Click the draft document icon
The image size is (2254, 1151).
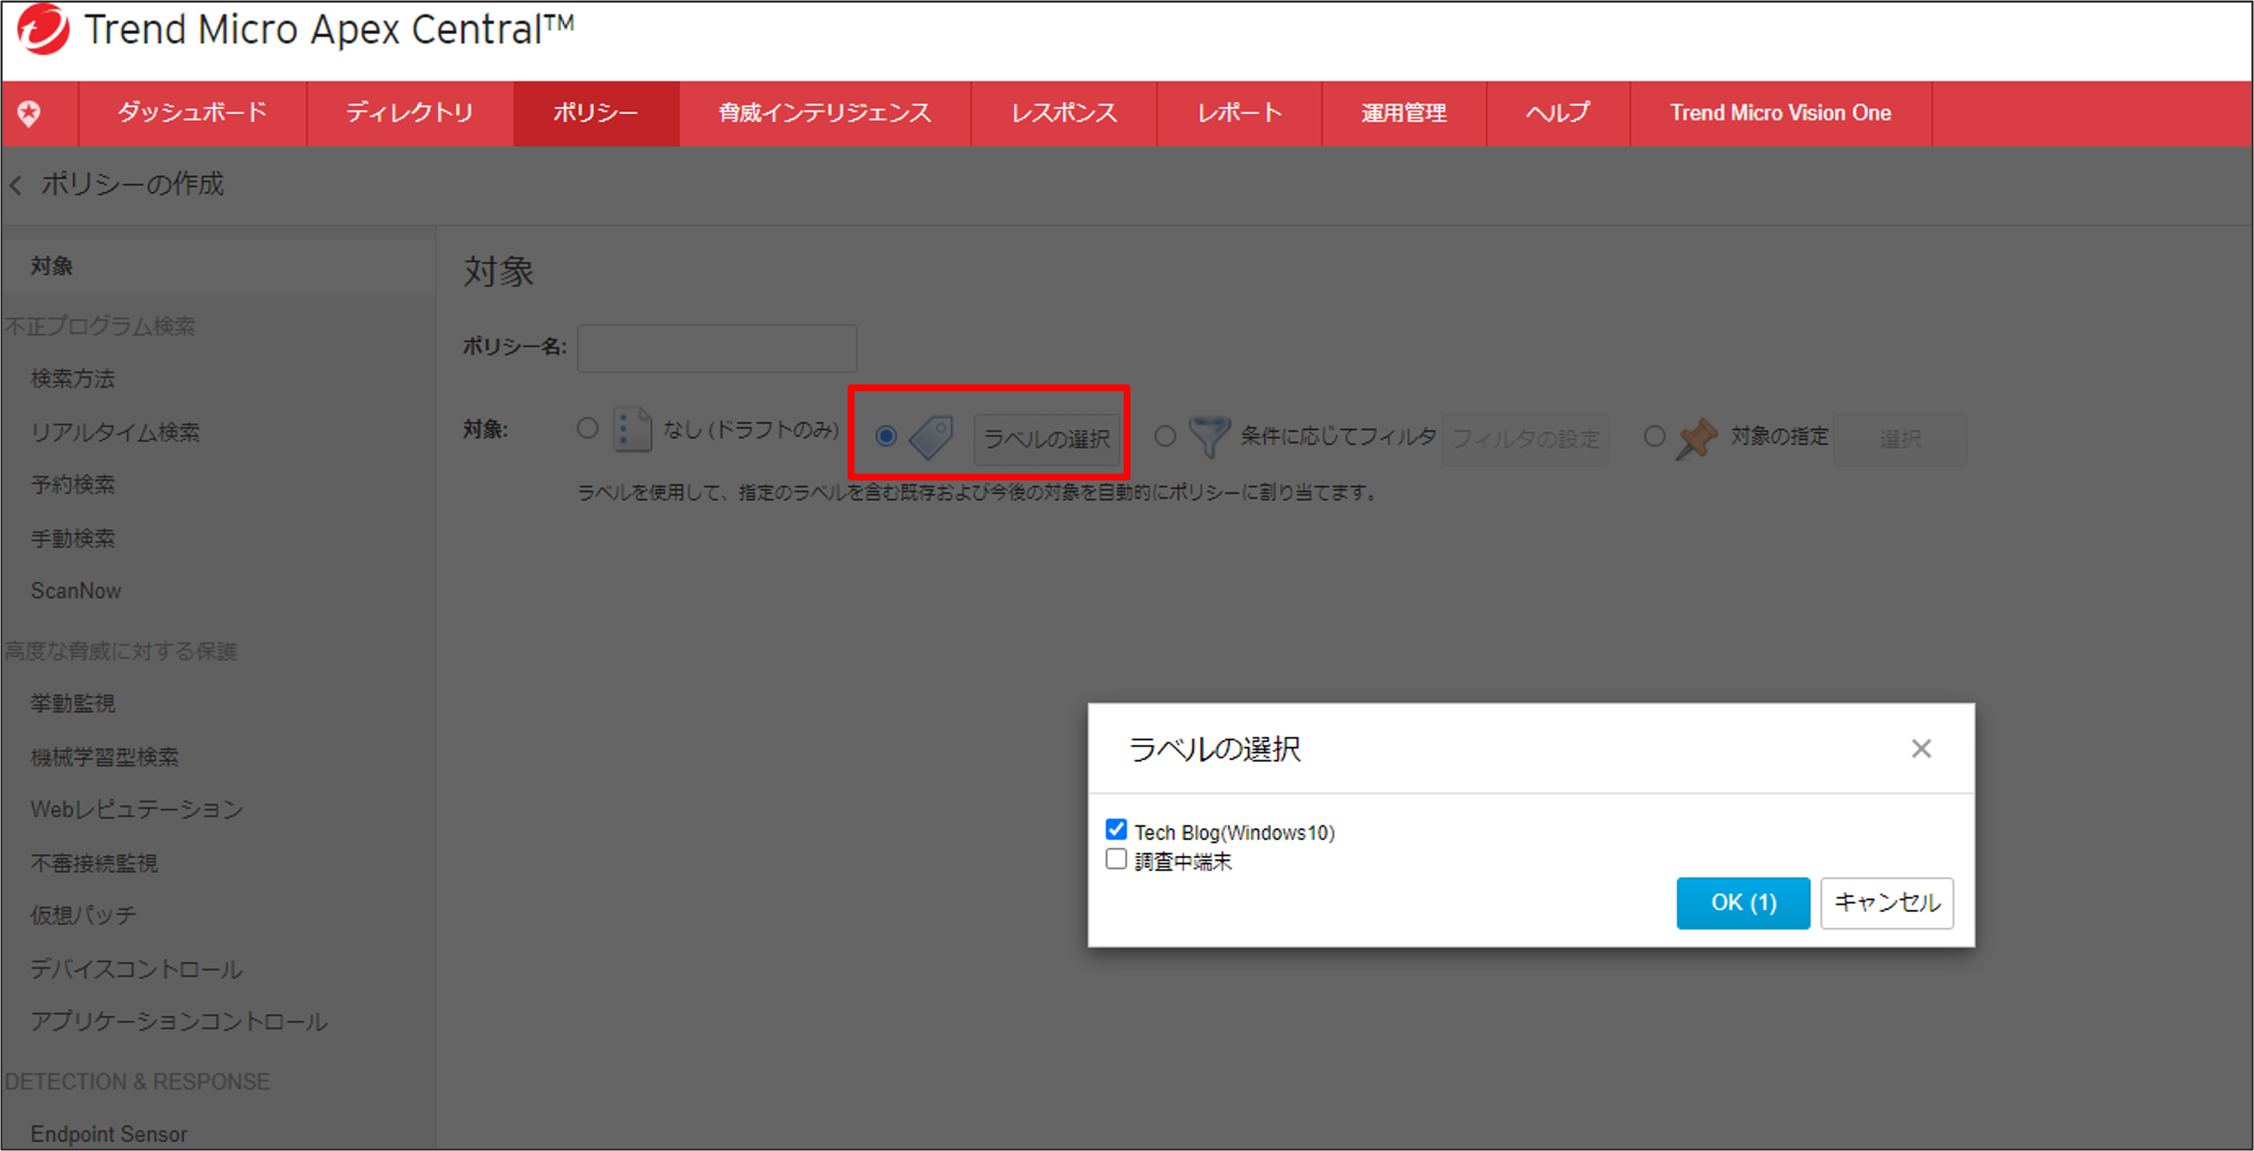(632, 429)
